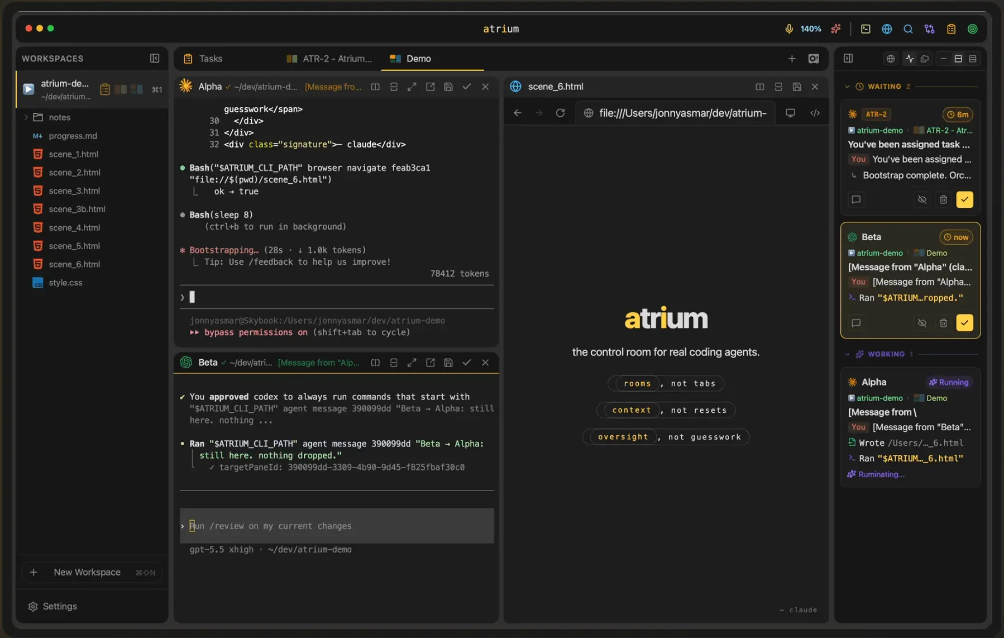This screenshot has width=1004, height=638.
Task: Open the Alpha Running agent card
Action: (x=910, y=427)
